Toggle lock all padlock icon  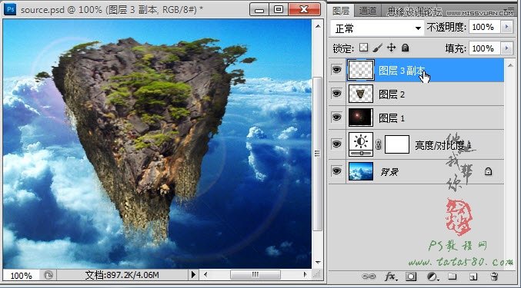coord(405,48)
